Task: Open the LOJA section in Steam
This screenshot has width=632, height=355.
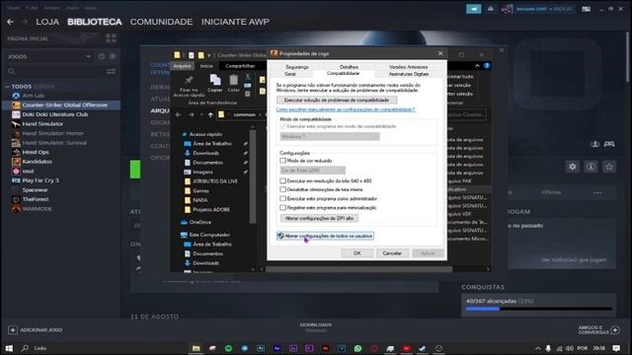Action: [x=47, y=22]
